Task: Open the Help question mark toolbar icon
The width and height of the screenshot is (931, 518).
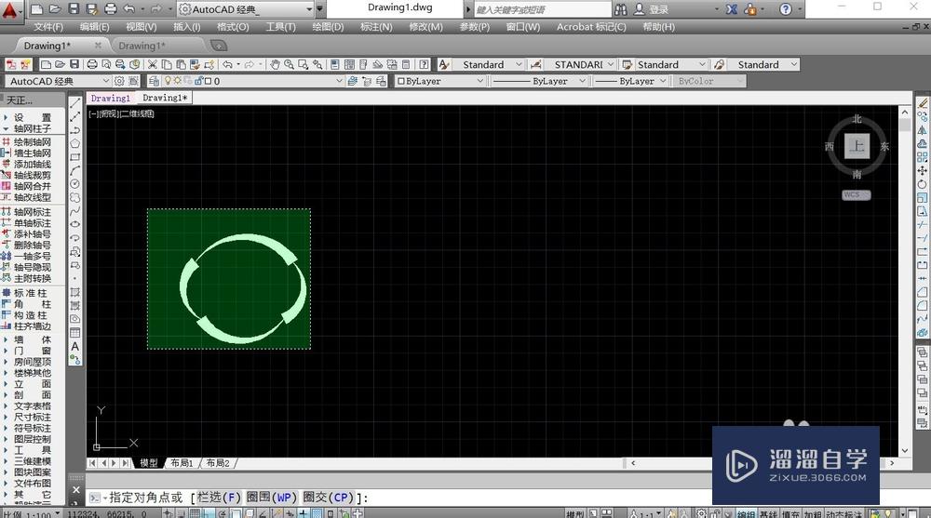Action: pyautogui.click(x=424, y=64)
